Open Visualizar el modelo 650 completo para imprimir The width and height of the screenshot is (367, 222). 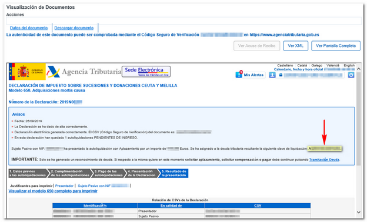pyautogui.click(x=53, y=191)
